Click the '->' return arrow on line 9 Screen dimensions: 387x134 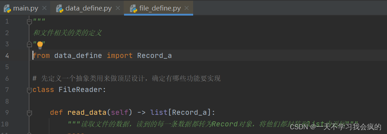(141, 113)
